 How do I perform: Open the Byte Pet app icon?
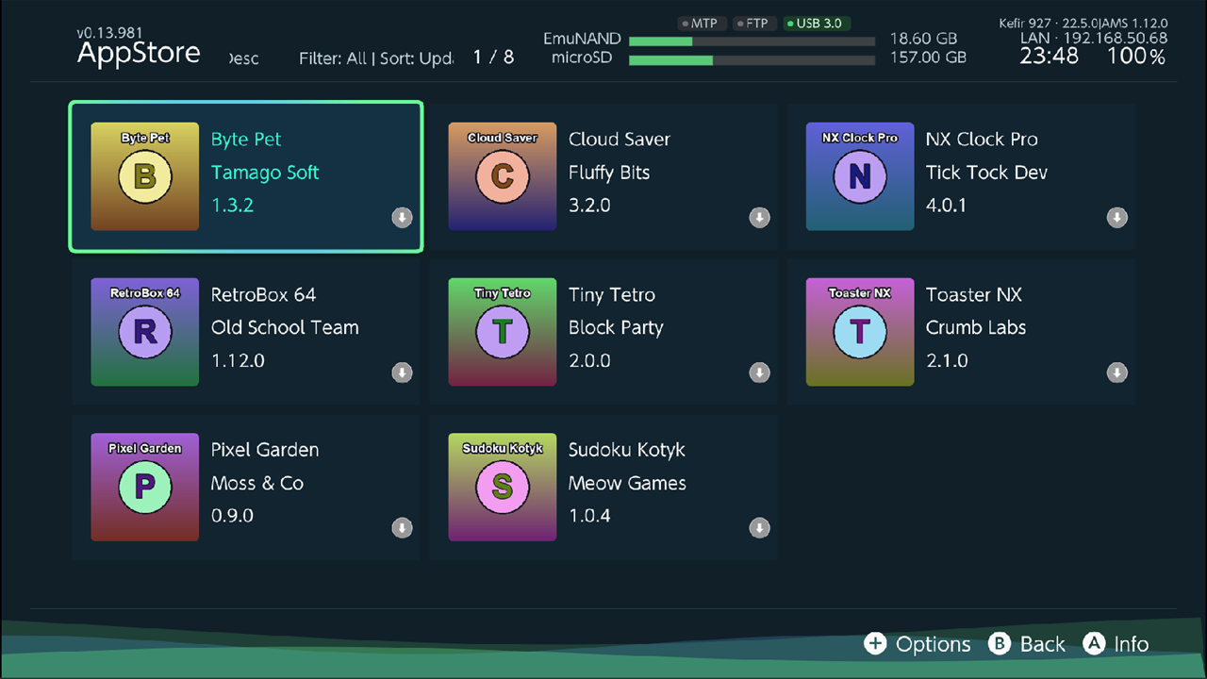pos(144,176)
